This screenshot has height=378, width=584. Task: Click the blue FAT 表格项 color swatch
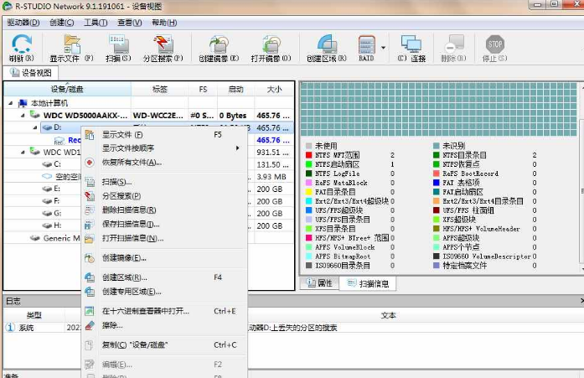tap(437, 183)
